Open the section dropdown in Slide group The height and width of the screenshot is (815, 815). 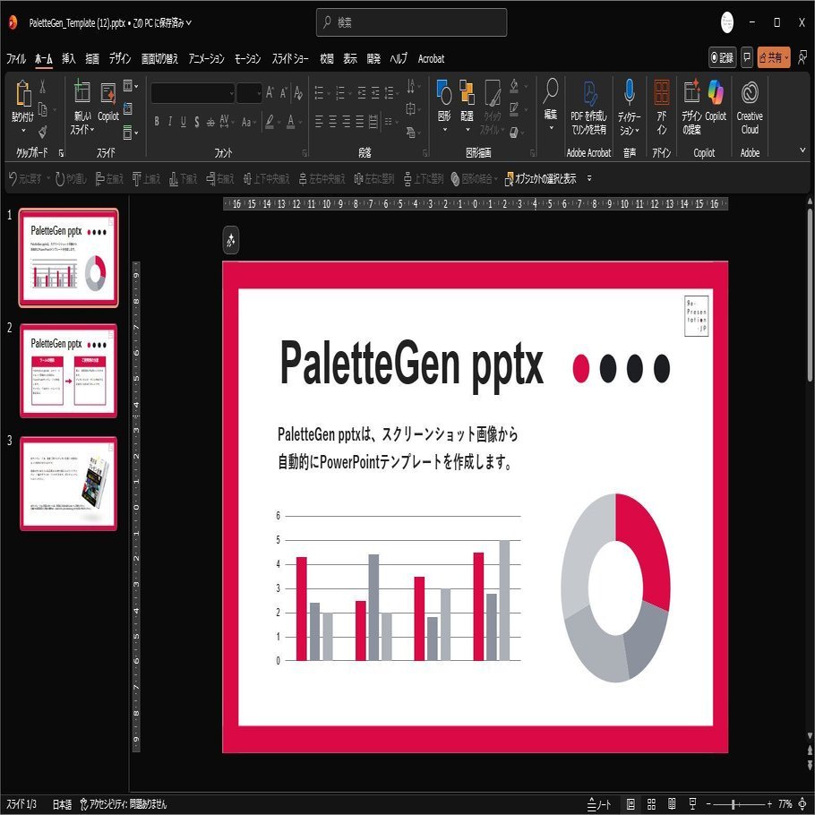point(131,133)
